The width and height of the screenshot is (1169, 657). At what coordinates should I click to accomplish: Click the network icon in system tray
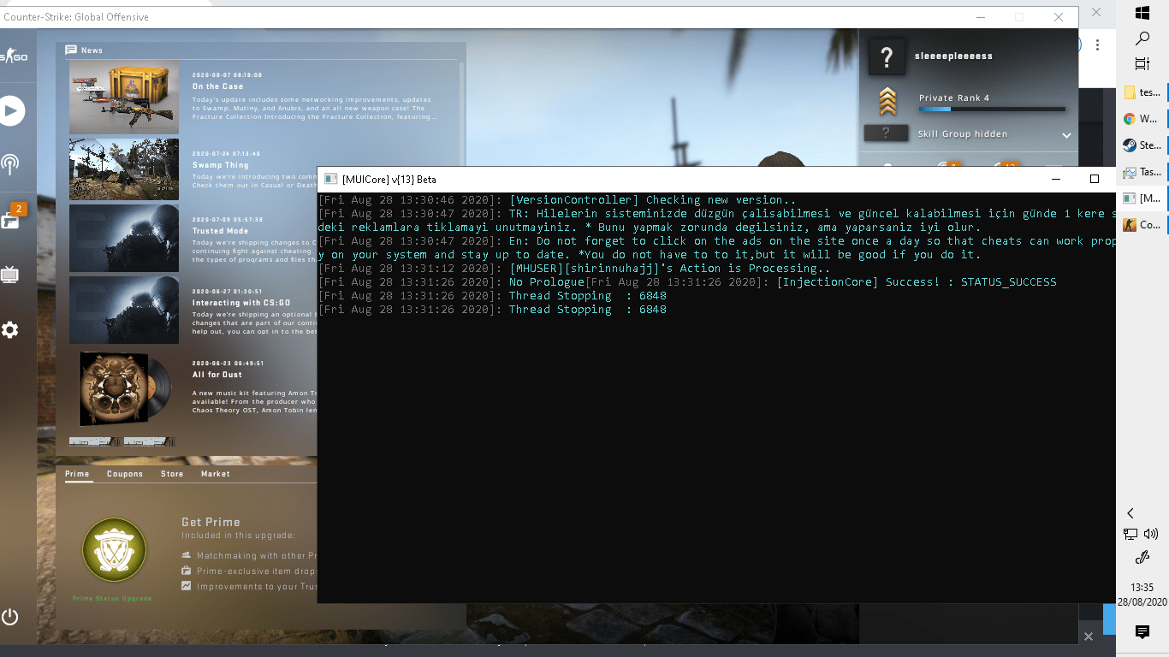coord(1130,534)
